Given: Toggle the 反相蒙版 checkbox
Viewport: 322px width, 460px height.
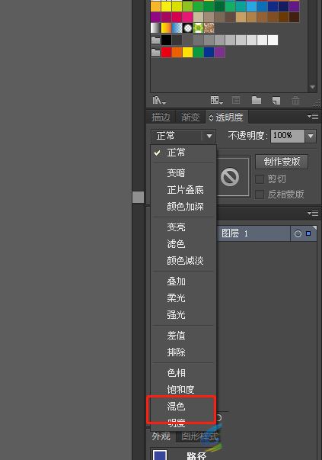Looking at the screenshot, I should [260, 195].
